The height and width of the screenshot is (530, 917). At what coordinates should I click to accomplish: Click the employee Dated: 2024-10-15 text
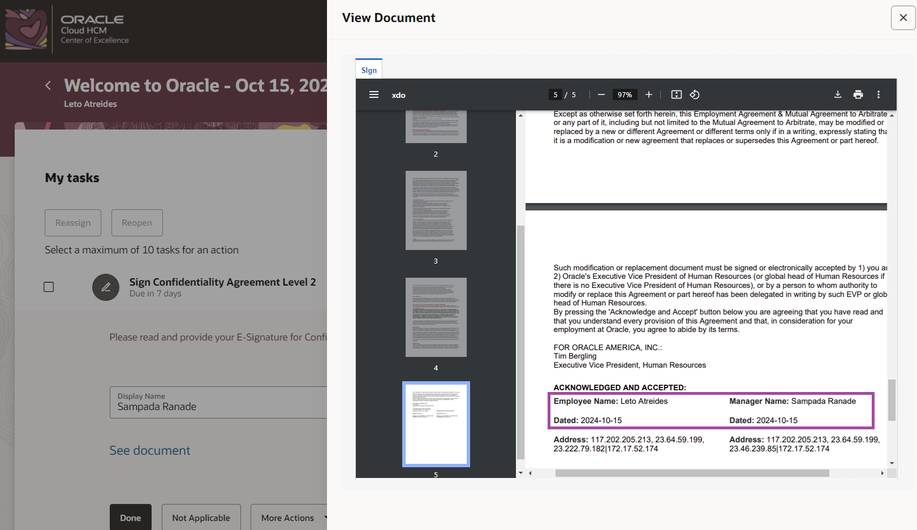pos(587,420)
